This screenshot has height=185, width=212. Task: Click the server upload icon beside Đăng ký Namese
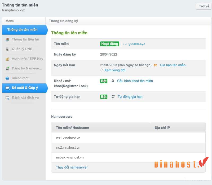pos(8,69)
